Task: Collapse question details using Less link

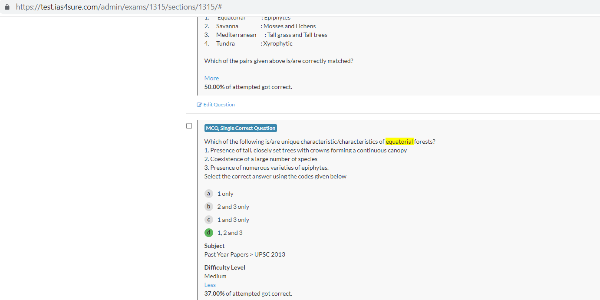Action: click(x=210, y=285)
